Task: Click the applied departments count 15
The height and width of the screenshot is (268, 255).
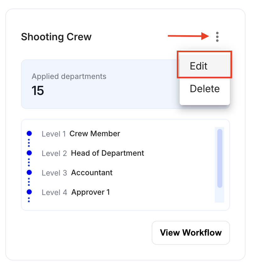Action: [x=38, y=91]
